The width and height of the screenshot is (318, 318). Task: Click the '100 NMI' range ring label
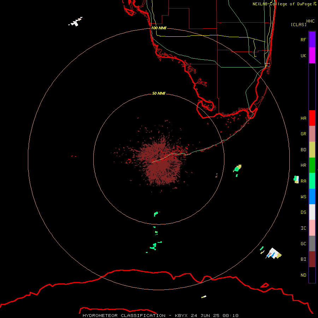[x=159, y=28]
